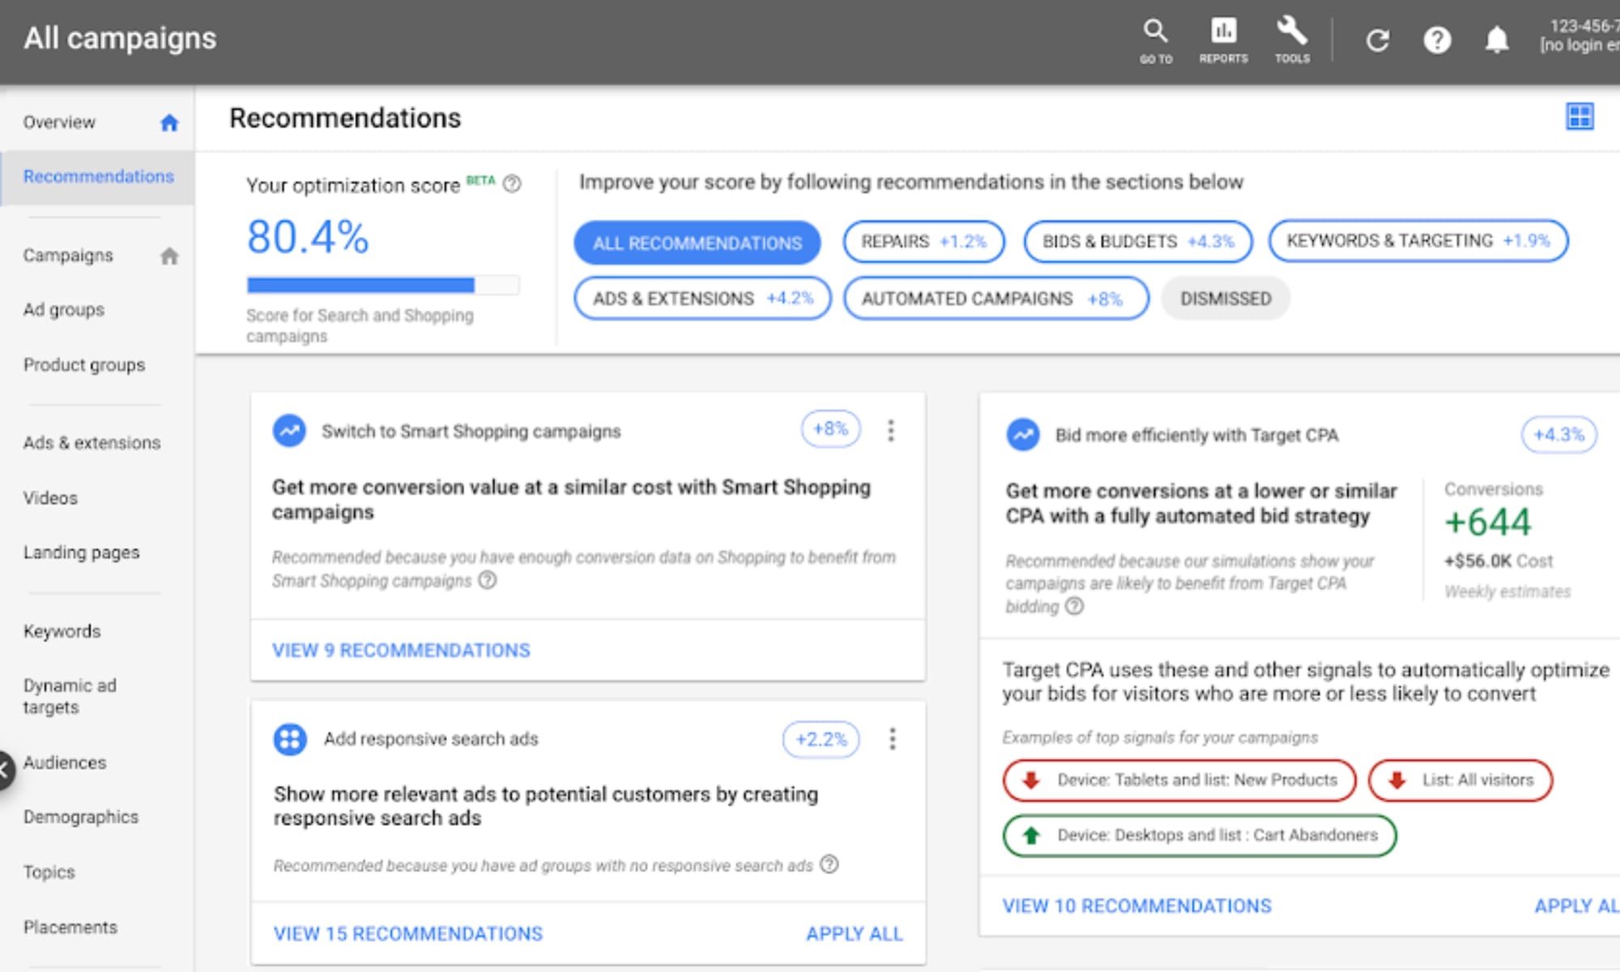This screenshot has width=1620, height=972.
Task: Select the Bids & Budgets filter chip
Action: point(1137,241)
